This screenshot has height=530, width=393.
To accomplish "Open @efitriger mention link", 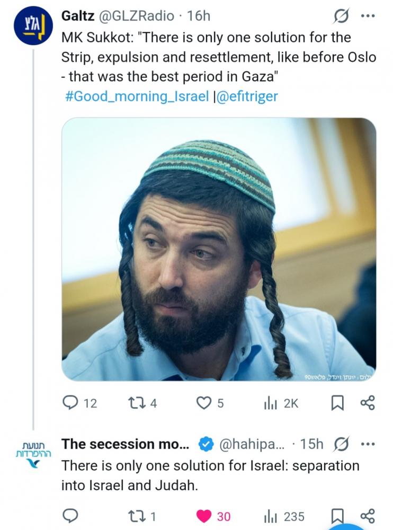I will tap(246, 96).
